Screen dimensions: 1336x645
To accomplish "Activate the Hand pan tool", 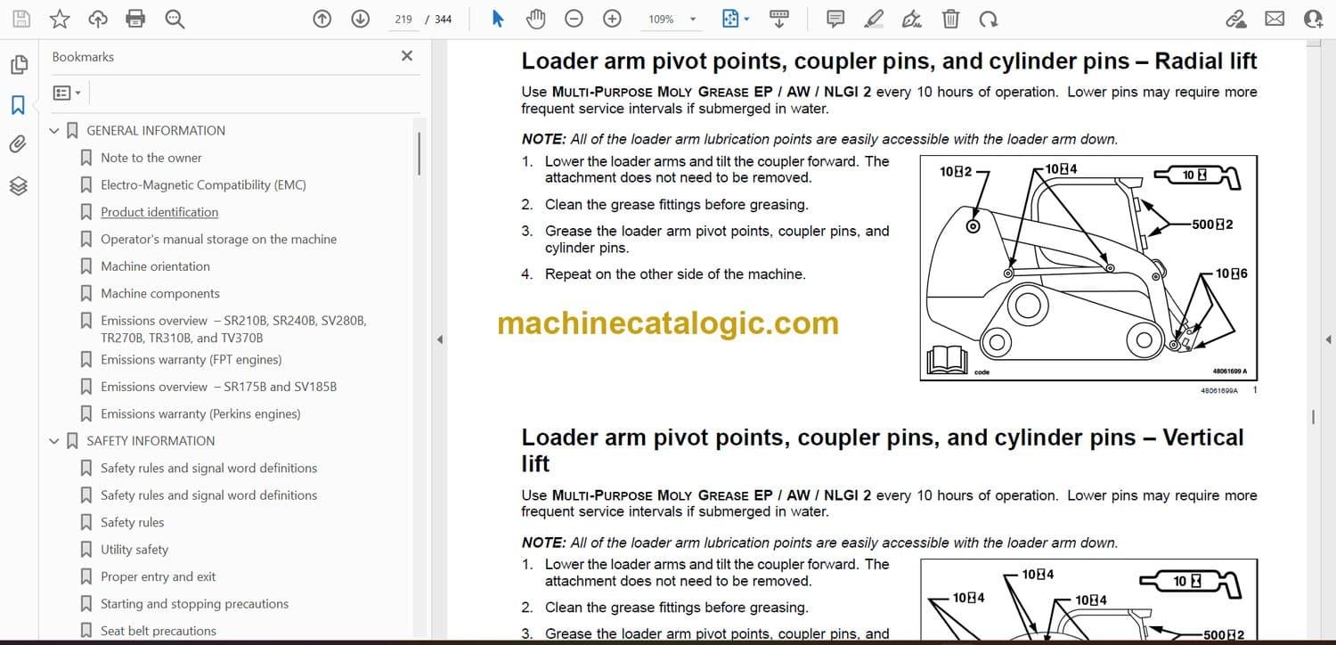I will tap(535, 19).
